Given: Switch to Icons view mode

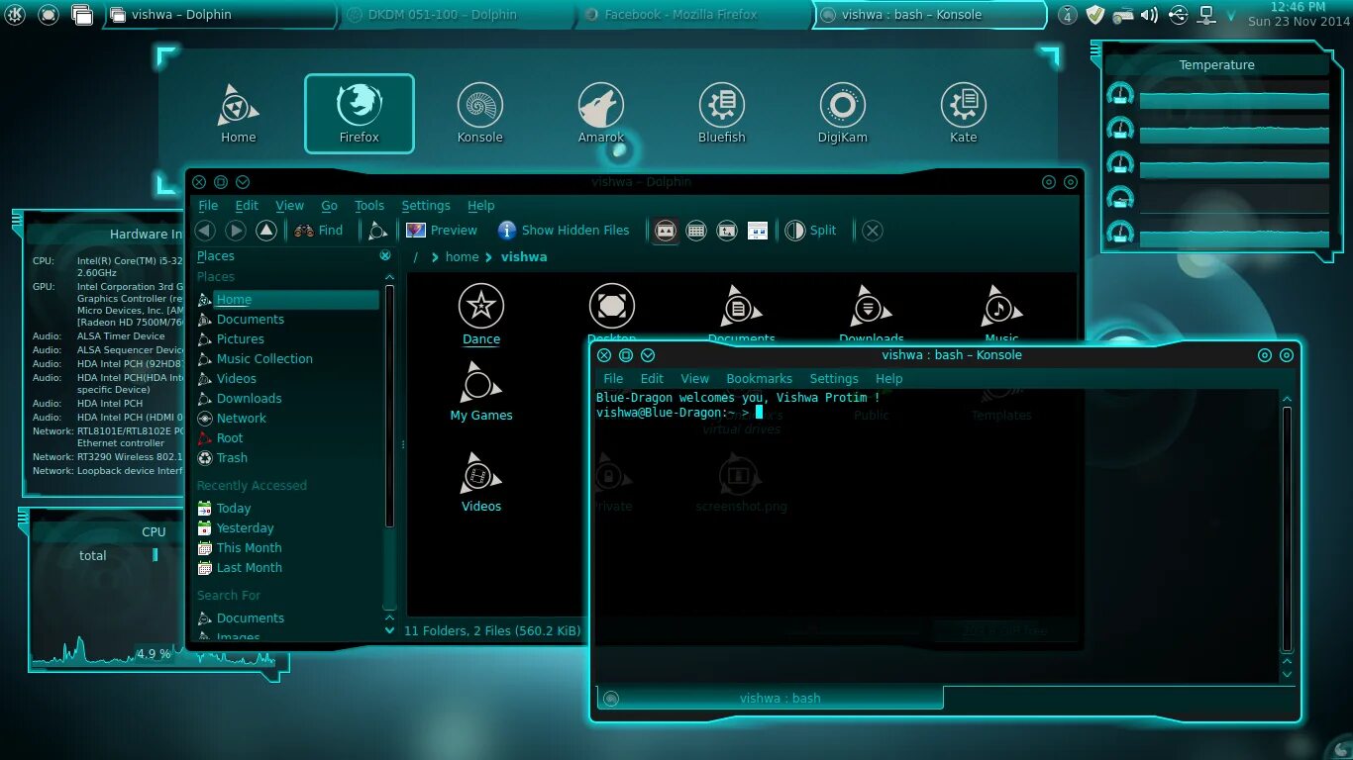Looking at the screenshot, I should [666, 231].
